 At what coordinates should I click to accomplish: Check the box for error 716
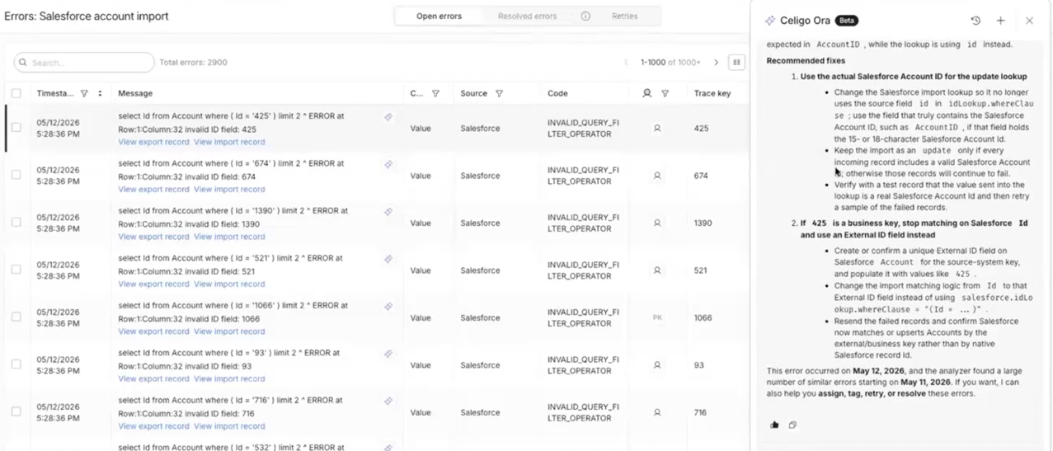point(16,411)
